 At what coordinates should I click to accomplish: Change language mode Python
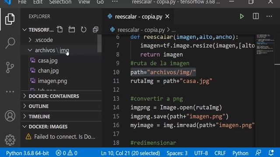coord(240,153)
